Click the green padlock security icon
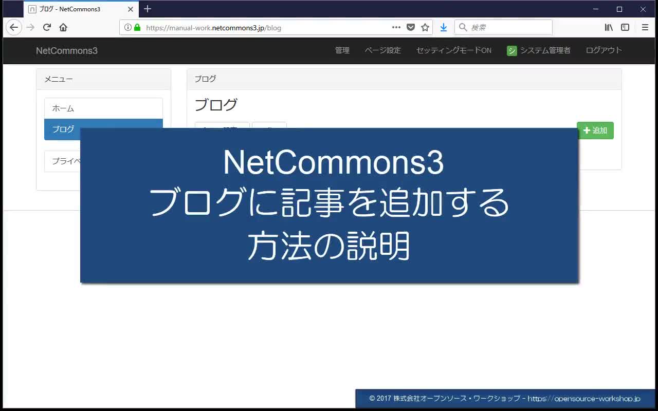Viewport: 658px width, 411px height. 137,27
